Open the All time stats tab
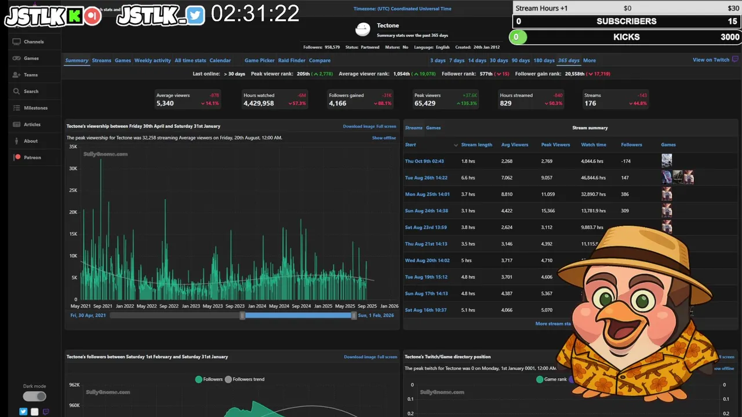This screenshot has width=742, height=417. click(190, 60)
